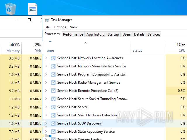Screen dimensions: 187x140
Task: Click the 1.1 MB memory value
Action: tap(14, 99)
